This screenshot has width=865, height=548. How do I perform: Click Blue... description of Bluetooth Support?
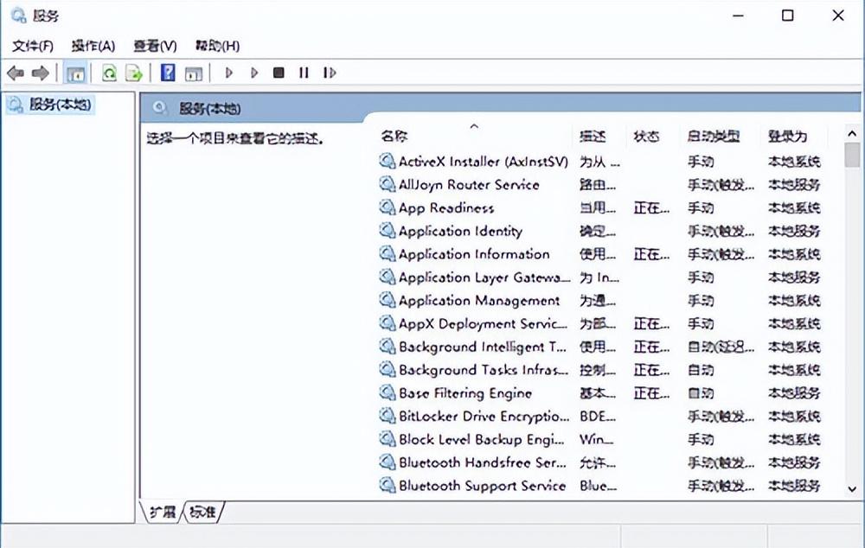598,486
